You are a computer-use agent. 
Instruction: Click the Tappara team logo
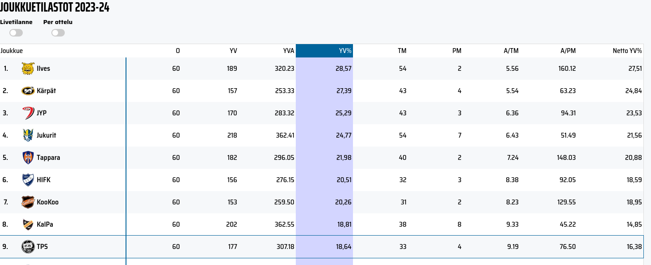pyautogui.click(x=28, y=158)
